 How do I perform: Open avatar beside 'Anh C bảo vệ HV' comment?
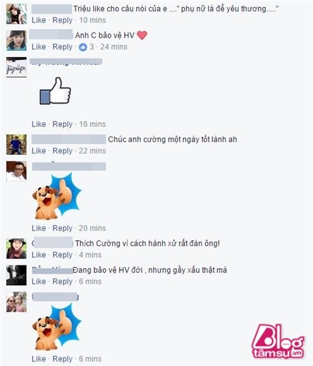coord(16,40)
